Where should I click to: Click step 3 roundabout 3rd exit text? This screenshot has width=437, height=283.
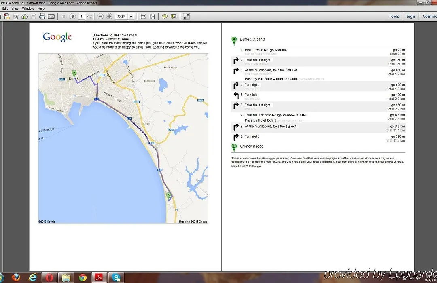click(x=271, y=70)
